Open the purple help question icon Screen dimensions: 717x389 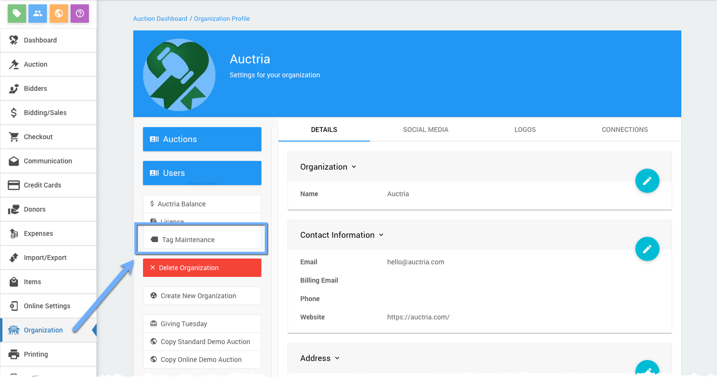click(80, 14)
